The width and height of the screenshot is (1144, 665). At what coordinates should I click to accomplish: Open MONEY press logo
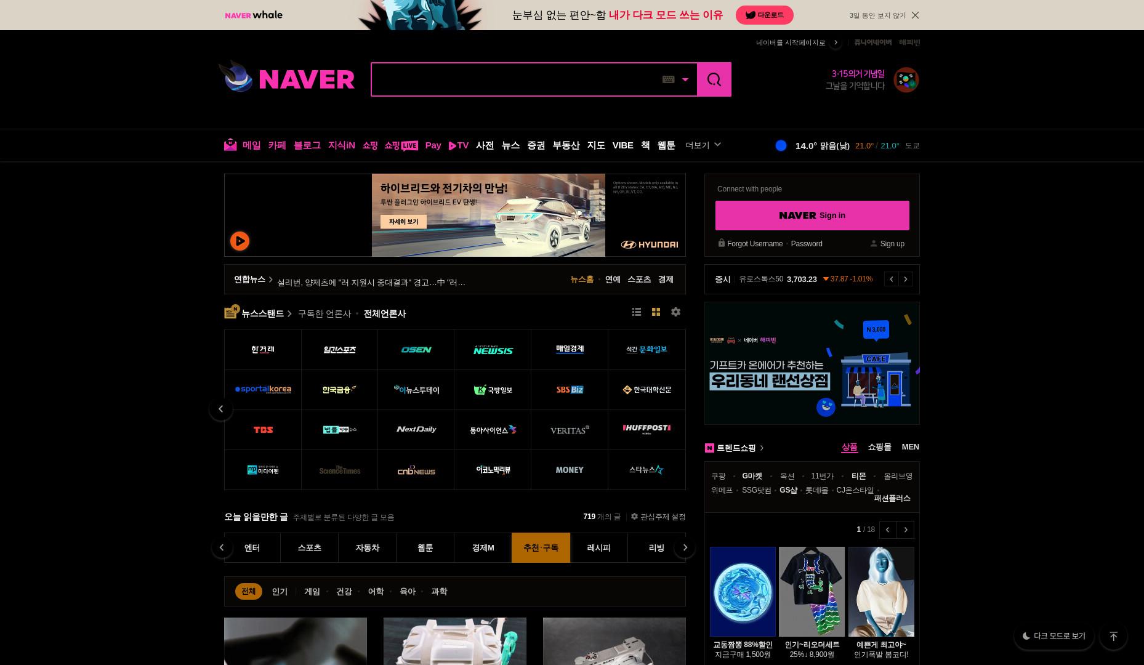click(x=570, y=470)
